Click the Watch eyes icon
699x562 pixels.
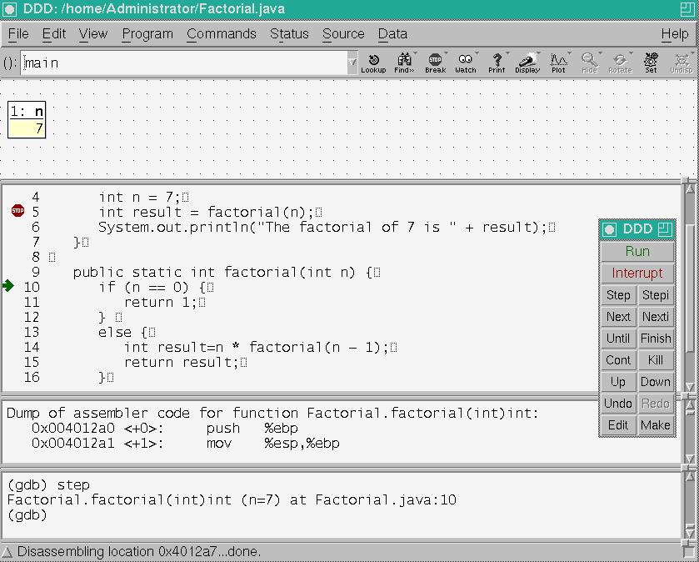(466, 63)
